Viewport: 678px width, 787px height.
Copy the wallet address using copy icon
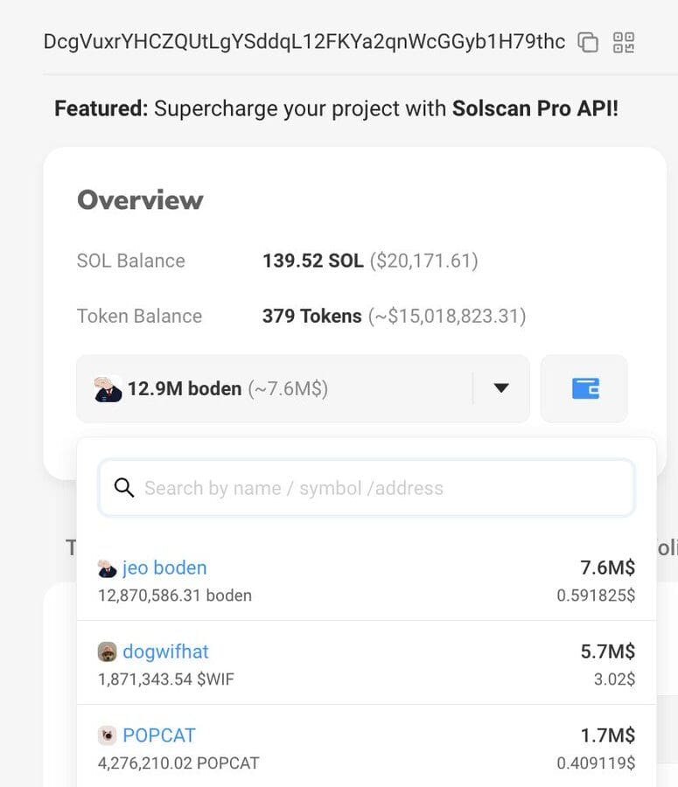coord(588,42)
